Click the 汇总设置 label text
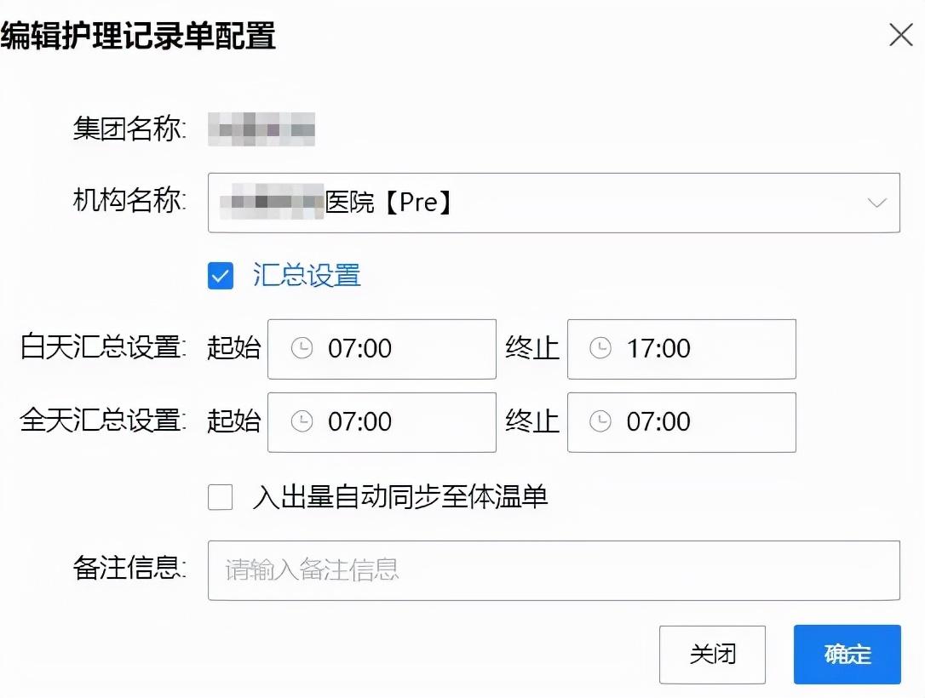The height and width of the screenshot is (698, 925). [x=307, y=276]
